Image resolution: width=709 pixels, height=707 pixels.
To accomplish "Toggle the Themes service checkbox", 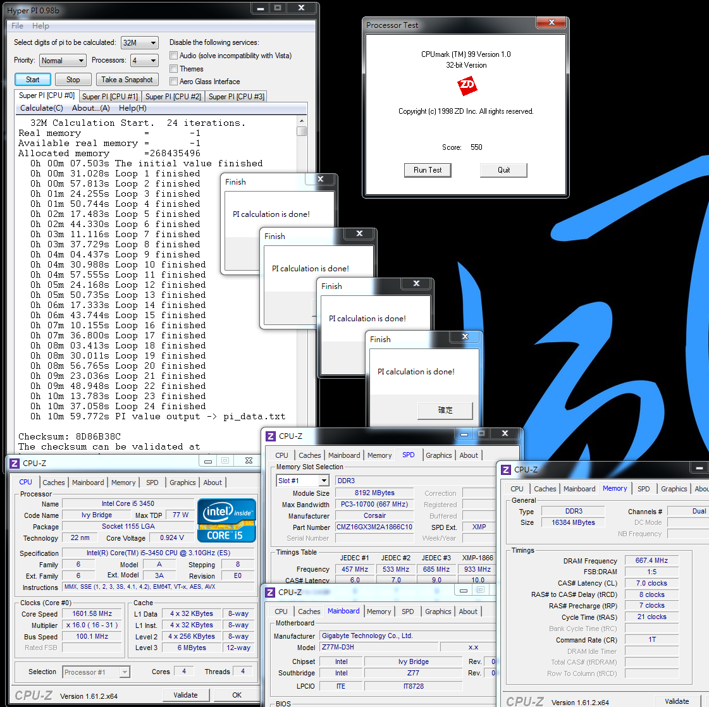I will (x=173, y=69).
